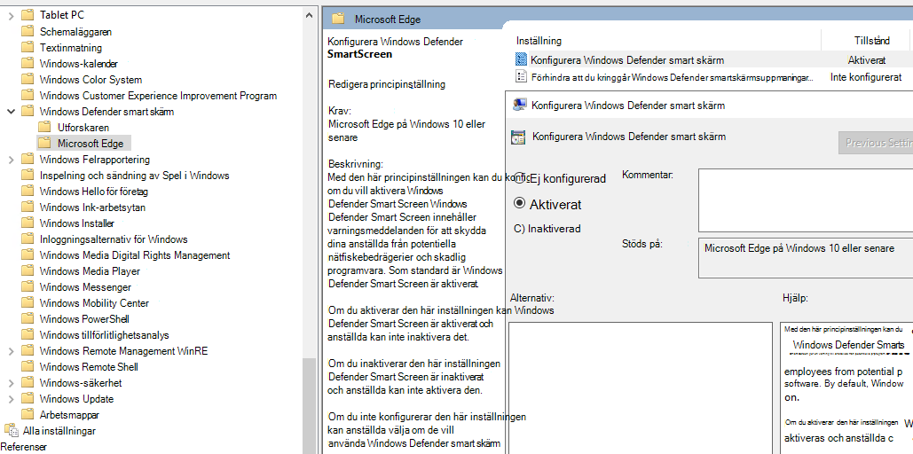Expand the Windows-säkerhet tree node

11,383
